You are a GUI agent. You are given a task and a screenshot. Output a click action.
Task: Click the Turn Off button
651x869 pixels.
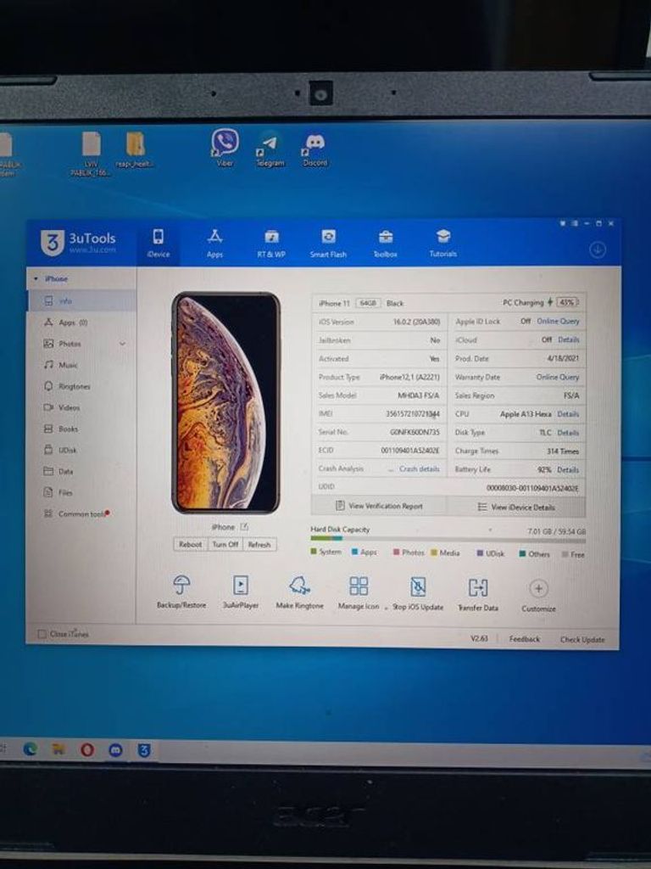pos(225,545)
